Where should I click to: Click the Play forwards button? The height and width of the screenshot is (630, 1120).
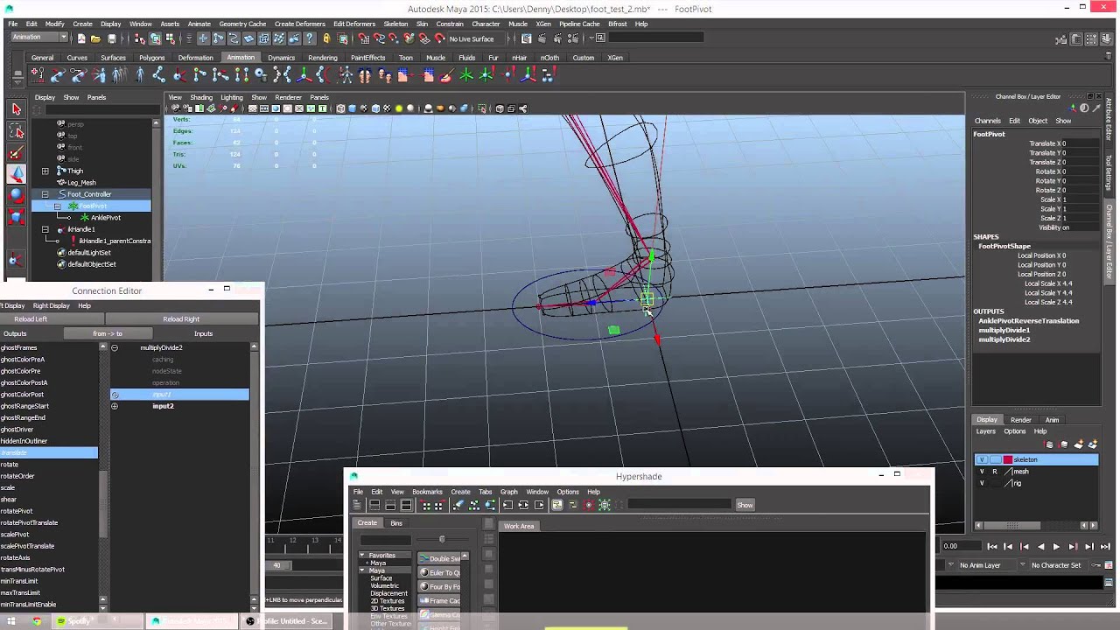(x=1056, y=547)
